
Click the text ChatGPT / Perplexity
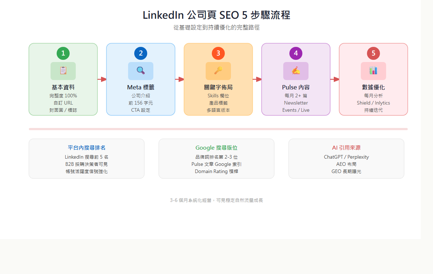click(346, 157)
